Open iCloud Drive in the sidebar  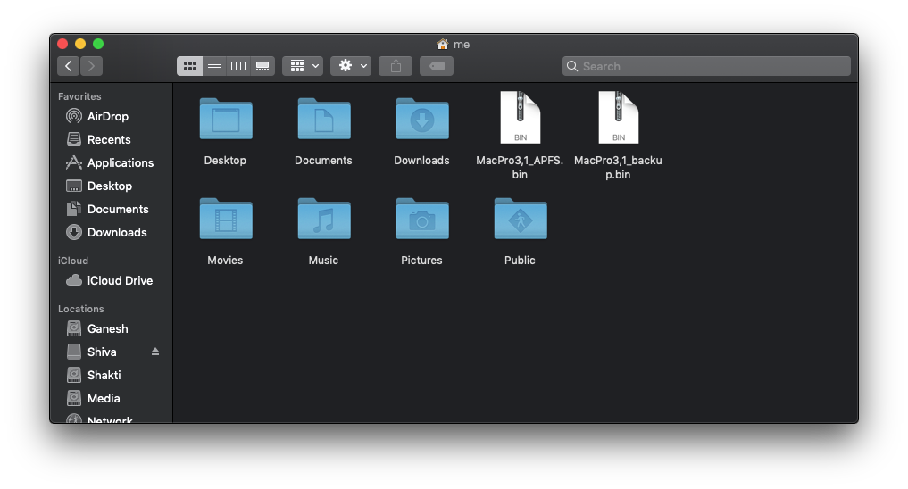(x=112, y=280)
